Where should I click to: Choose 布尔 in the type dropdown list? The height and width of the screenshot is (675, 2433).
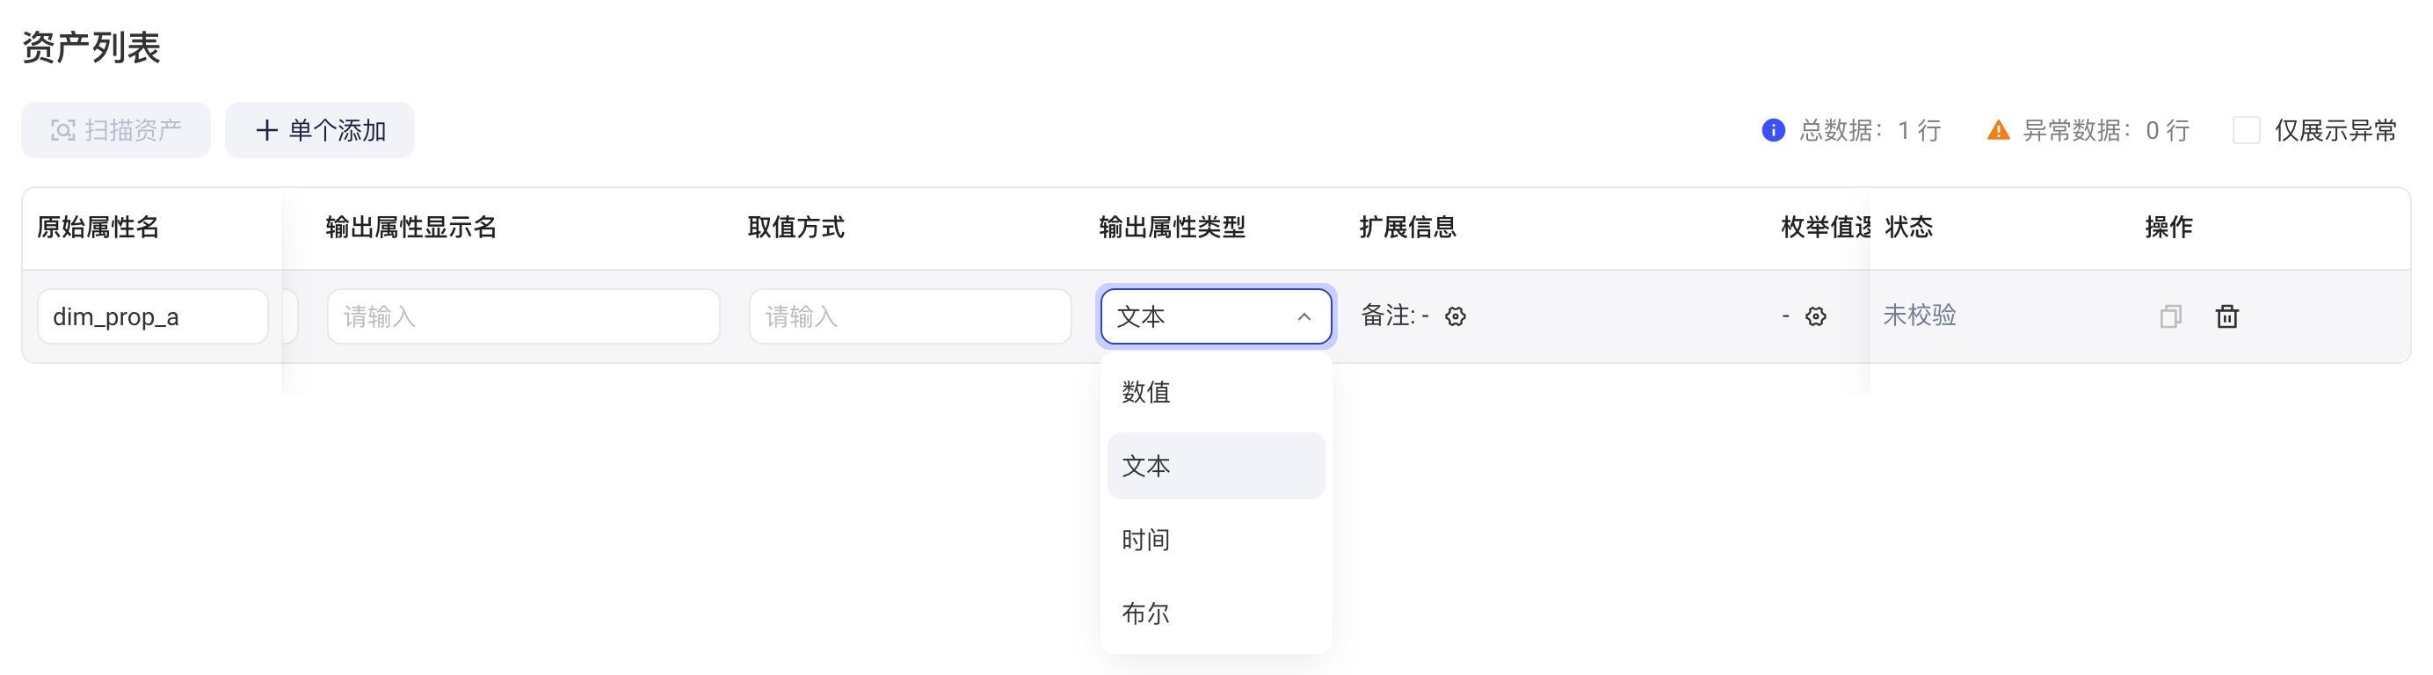coord(1216,613)
